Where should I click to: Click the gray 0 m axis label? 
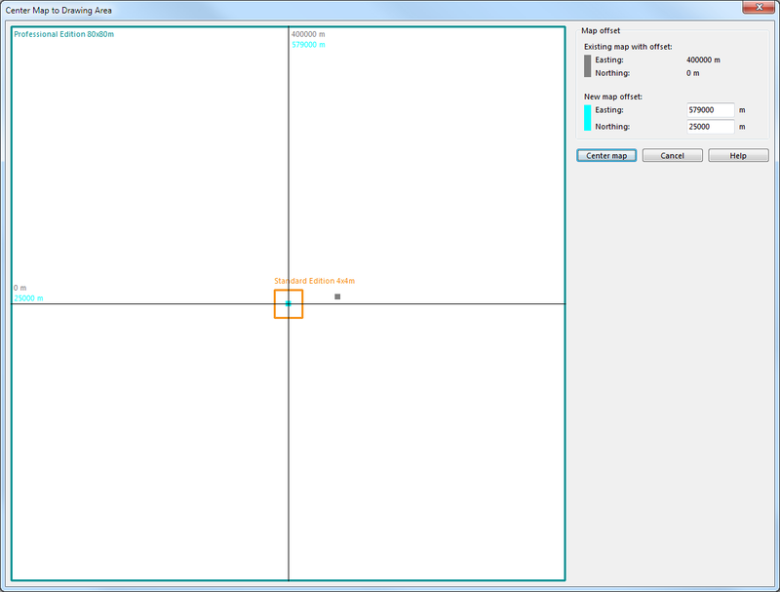(19, 288)
